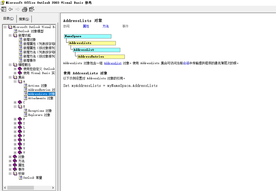Click the grayed Forward arrow icon
This screenshot has height=191, width=276.
click(x=17, y=9)
